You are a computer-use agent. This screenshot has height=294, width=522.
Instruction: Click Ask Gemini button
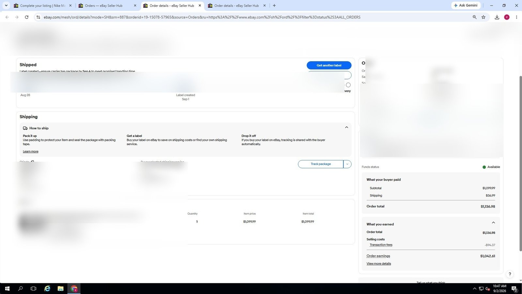[466, 6]
